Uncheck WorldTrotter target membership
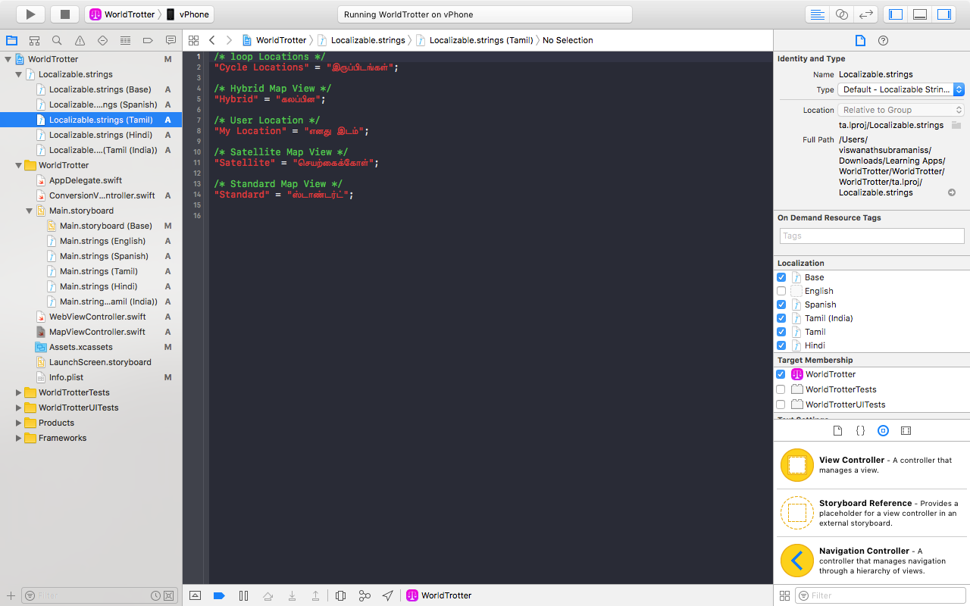970x606 pixels. 781,374
